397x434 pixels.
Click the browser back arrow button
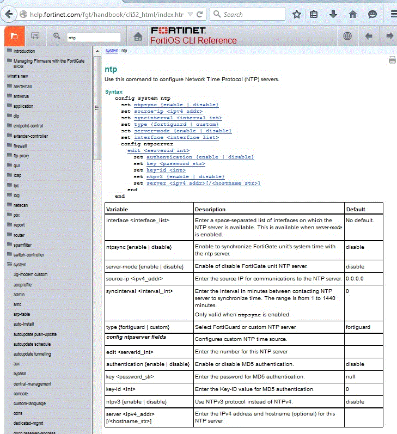[9, 14]
